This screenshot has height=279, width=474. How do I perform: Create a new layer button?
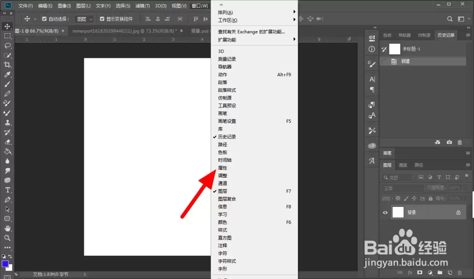450,272
